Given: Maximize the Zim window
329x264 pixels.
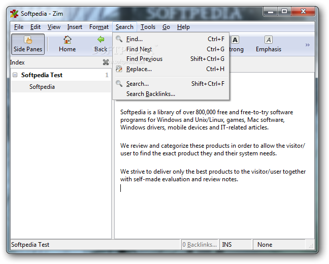Looking at the screenshot, I should (284, 11).
